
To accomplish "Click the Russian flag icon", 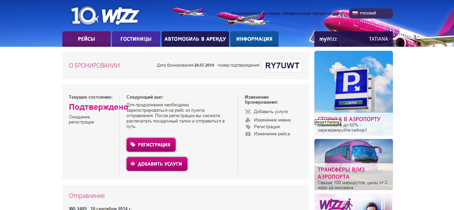I will click(x=355, y=13).
